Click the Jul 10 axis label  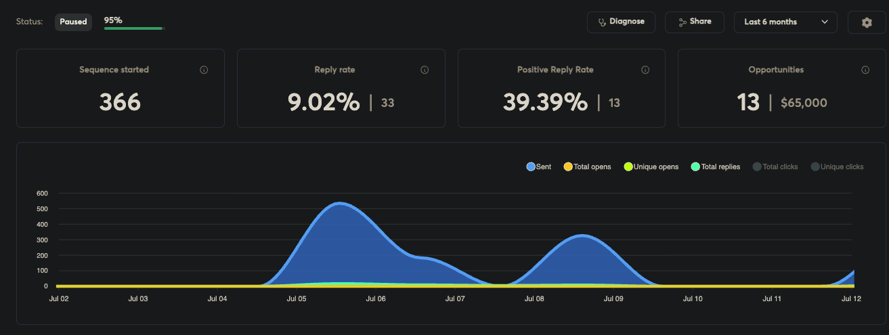[692, 298]
